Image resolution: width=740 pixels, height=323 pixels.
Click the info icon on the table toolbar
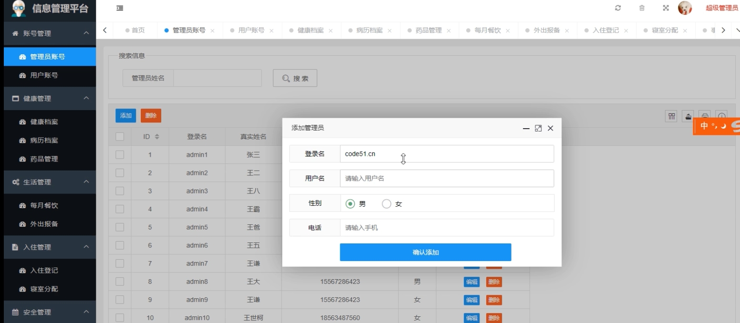(722, 116)
